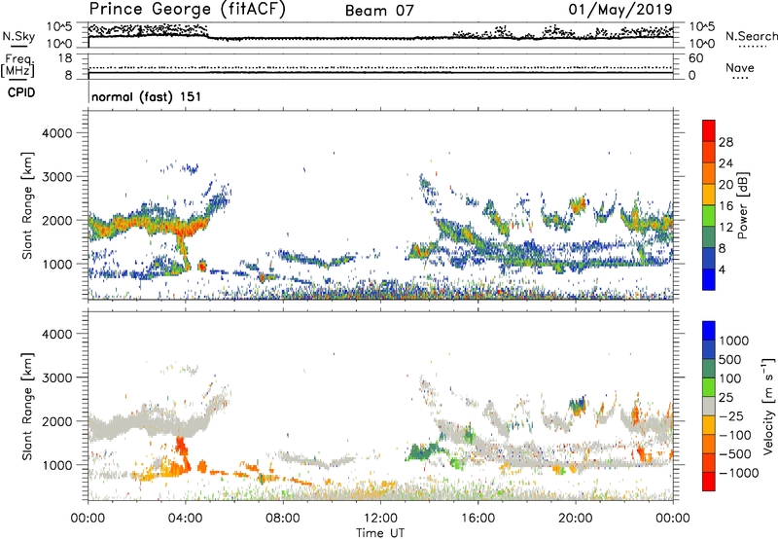Click the 'Velocity [m s-1]' colorbar title
The width and height of the screenshot is (778, 539).
click(768, 406)
